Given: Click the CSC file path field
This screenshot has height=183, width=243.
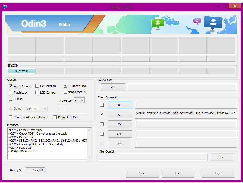Looking at the screenshot, I should [x=186, y=134].
